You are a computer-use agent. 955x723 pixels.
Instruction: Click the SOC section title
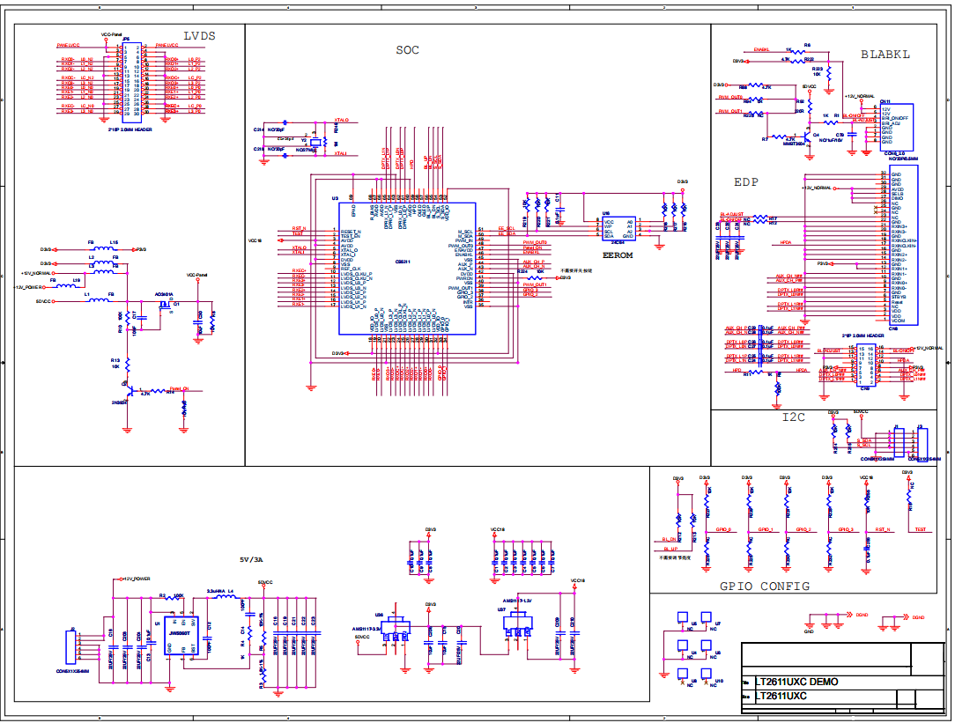407,50
